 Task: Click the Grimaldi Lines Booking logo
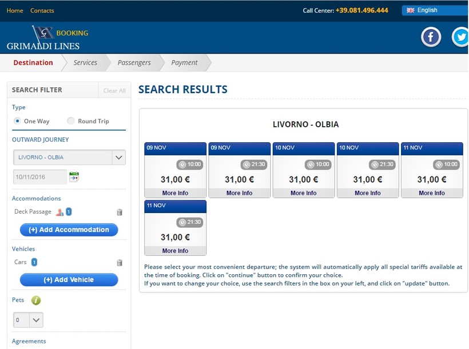47,38
